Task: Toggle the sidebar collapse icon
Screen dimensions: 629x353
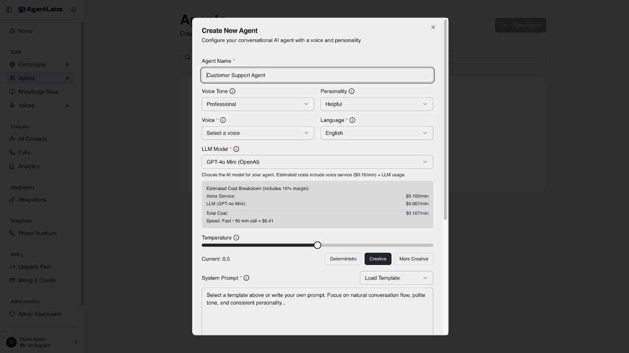Action: click(x=9, y=10)
